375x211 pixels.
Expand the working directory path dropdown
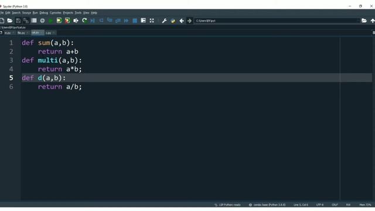[x=358, y=21]
